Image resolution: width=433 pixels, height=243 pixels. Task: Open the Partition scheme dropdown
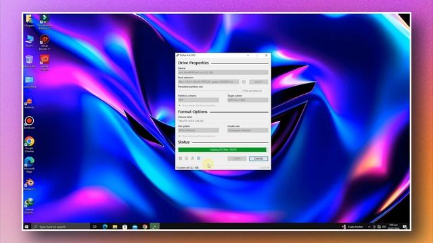(x=198, y=100)
